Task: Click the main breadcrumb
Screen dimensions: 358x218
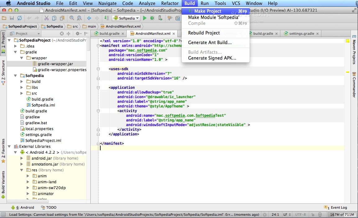Action: (89, 26)
